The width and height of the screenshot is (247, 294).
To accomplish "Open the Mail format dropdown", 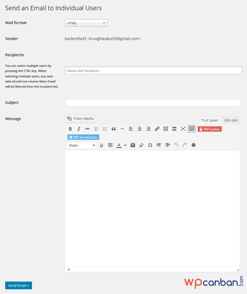I will [86, 23].
